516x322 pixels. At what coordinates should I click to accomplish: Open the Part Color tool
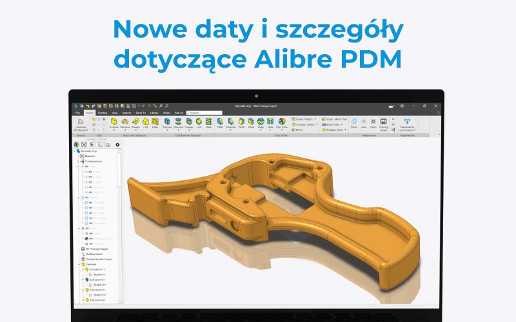(x=282, y=123)
